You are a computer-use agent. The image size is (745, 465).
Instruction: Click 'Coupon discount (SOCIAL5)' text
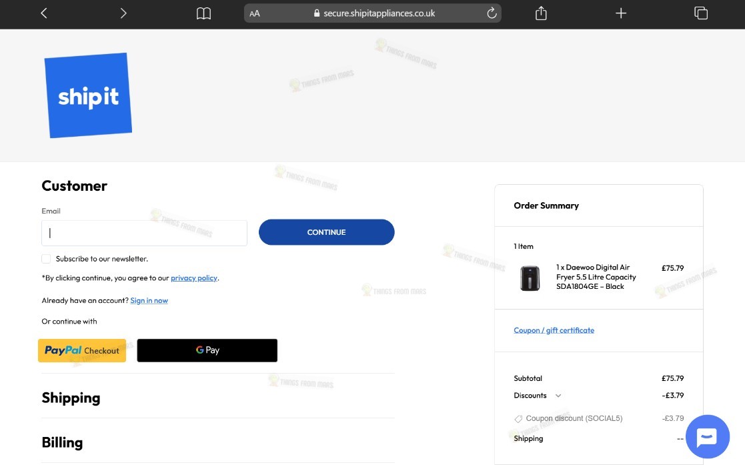574,418
